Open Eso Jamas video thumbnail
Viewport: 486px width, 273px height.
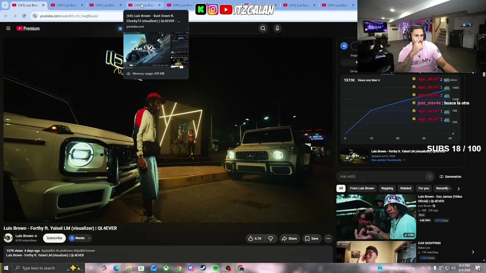point(376,217)
